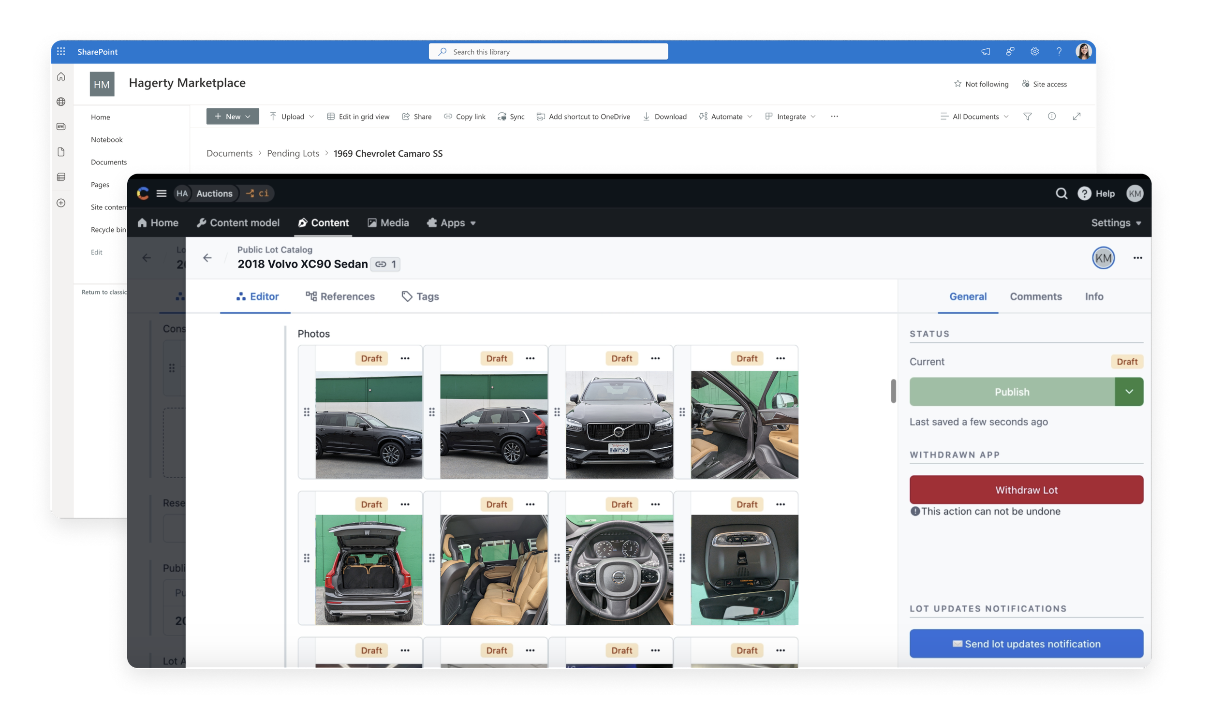Open entry actions ellipsis next to KM avatar
The width and height of the screenshot is (1209, 720).
[x=1137, y=258]
